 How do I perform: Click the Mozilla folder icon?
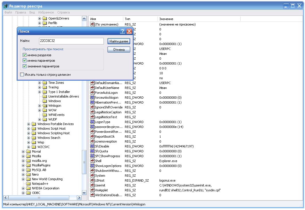[x=28, y=156]
